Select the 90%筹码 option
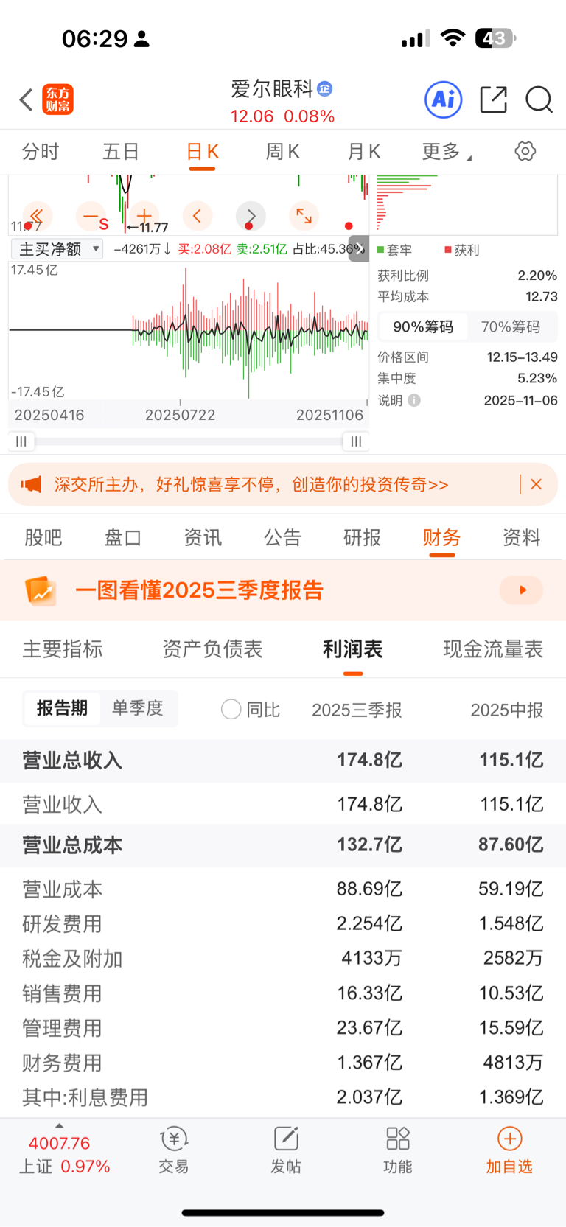 click(x=423, y=326)
